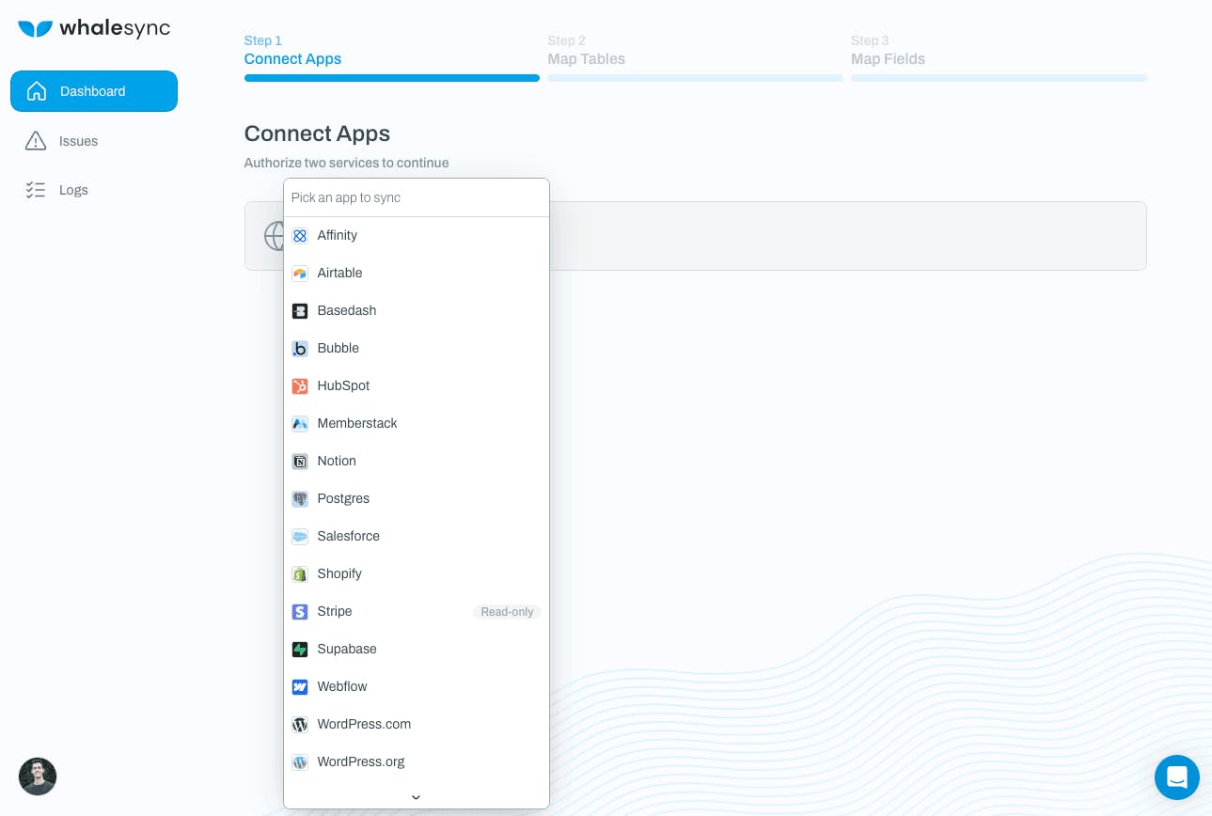Click the Notion app icon

[x=300, y=462]
